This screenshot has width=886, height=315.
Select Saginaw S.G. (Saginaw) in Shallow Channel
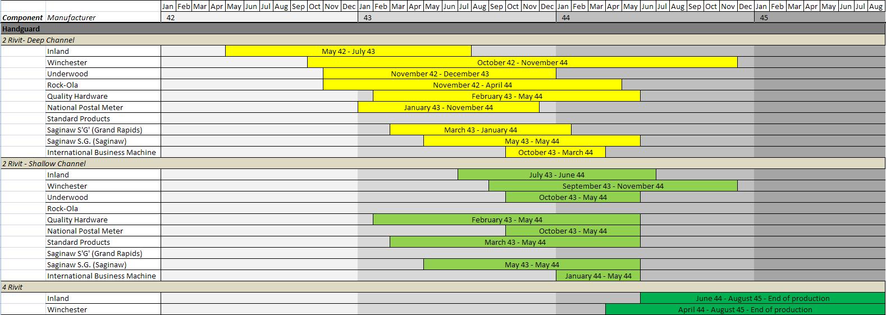(103, 264)
